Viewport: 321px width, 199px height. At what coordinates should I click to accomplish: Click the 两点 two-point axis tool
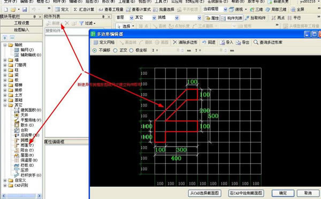278,18
